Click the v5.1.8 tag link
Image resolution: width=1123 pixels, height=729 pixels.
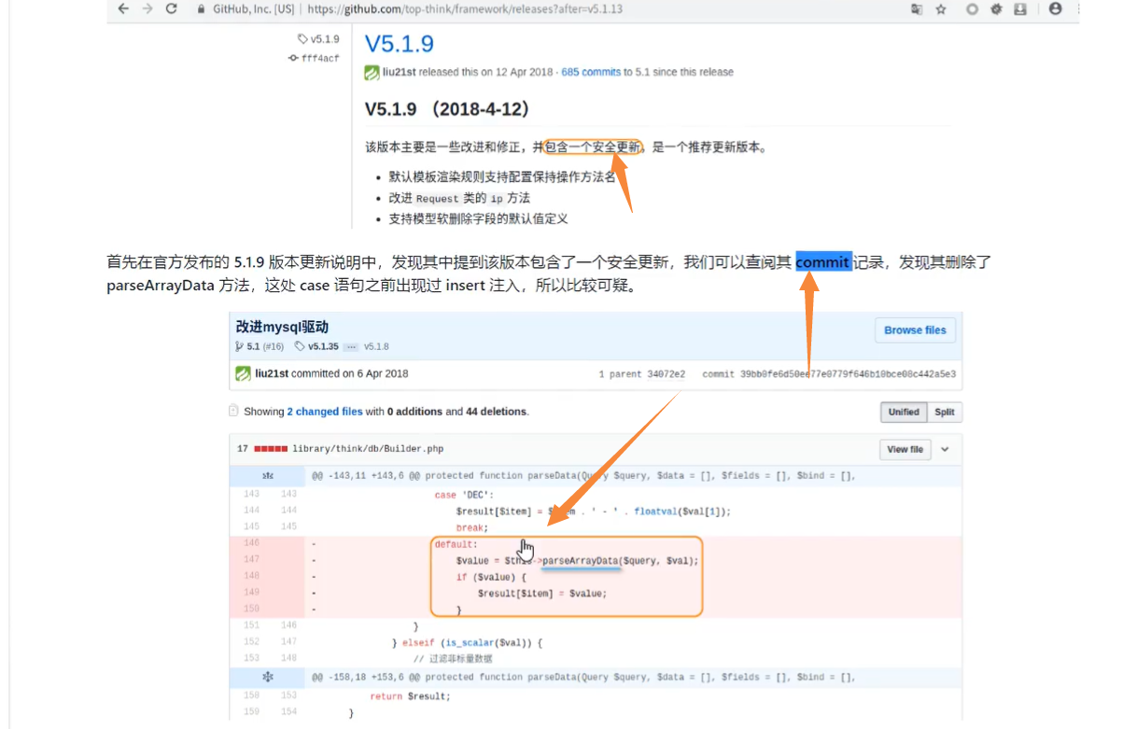[376, 346]
